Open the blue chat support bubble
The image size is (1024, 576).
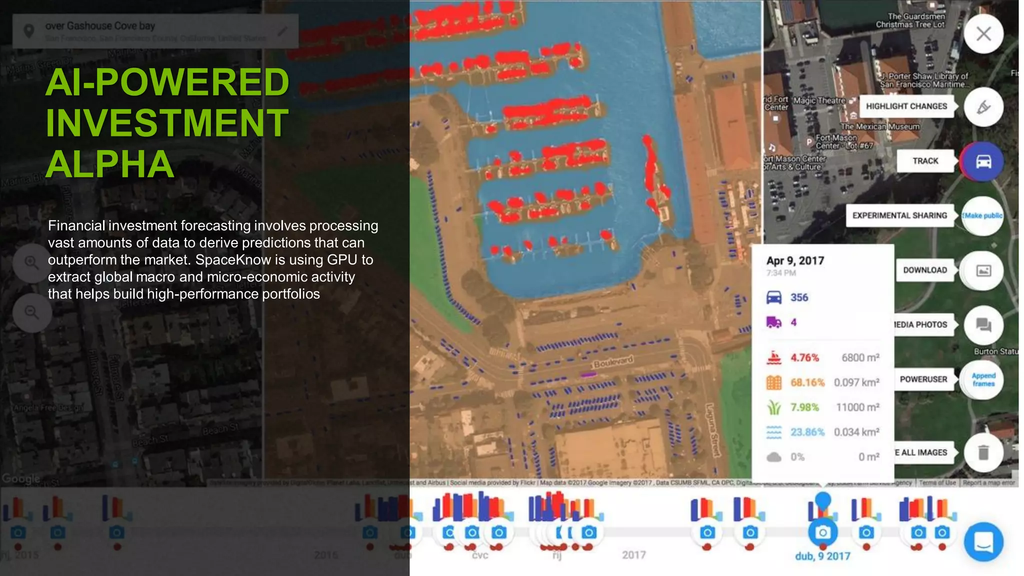point(983,542)
